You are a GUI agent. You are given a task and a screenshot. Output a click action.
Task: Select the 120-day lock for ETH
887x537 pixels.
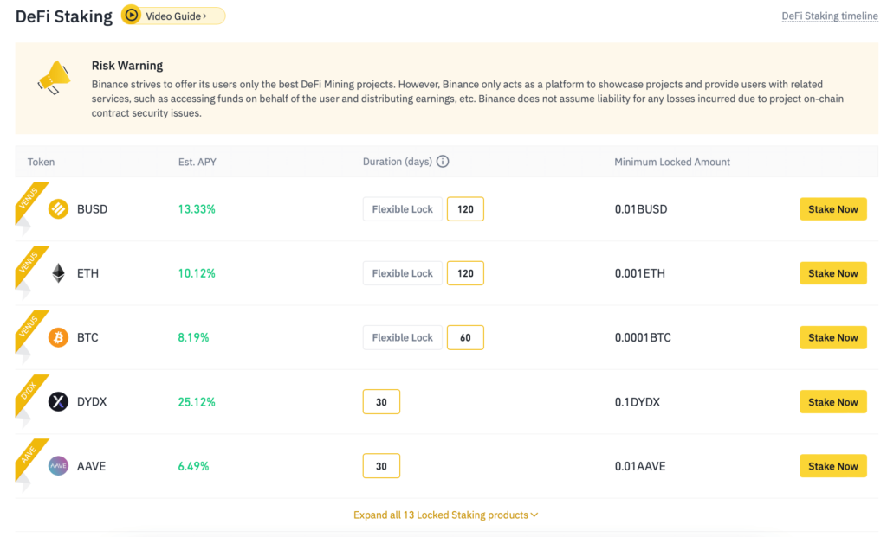coord(465,272)
